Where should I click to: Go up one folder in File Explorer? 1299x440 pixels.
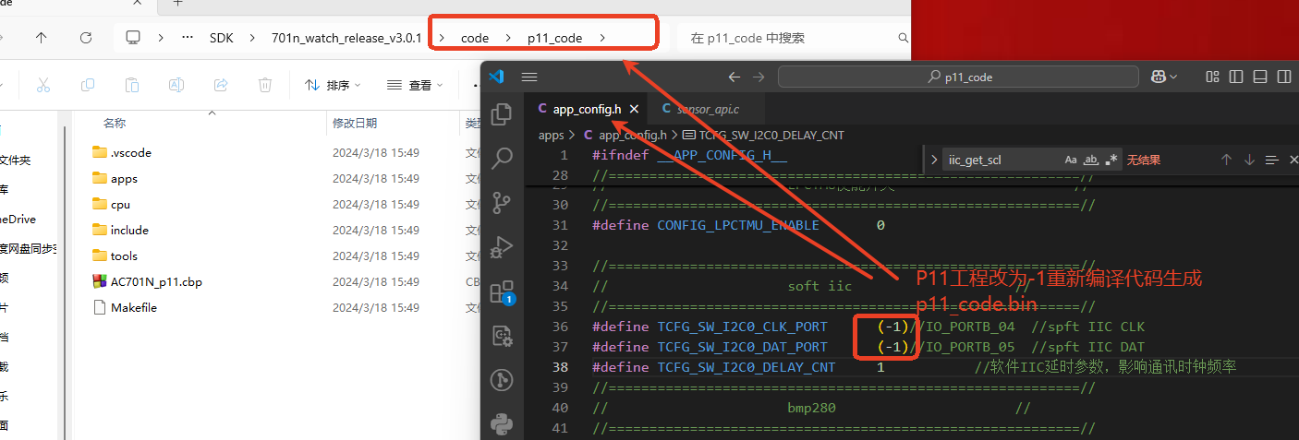coord(42,38)
